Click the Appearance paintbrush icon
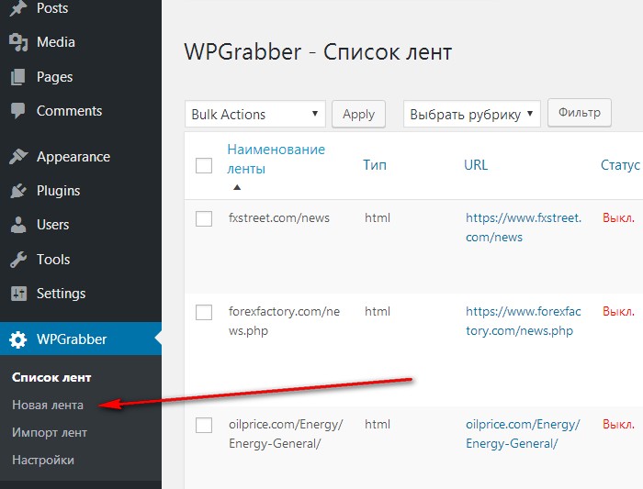 click(18, 157)
